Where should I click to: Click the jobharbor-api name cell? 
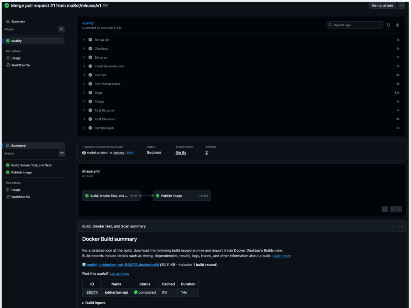(x=116, y=292)
